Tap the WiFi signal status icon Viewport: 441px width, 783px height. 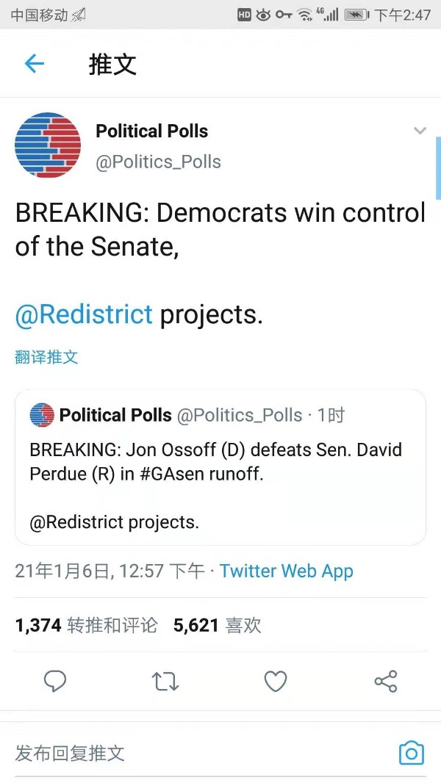pos(304,15)
